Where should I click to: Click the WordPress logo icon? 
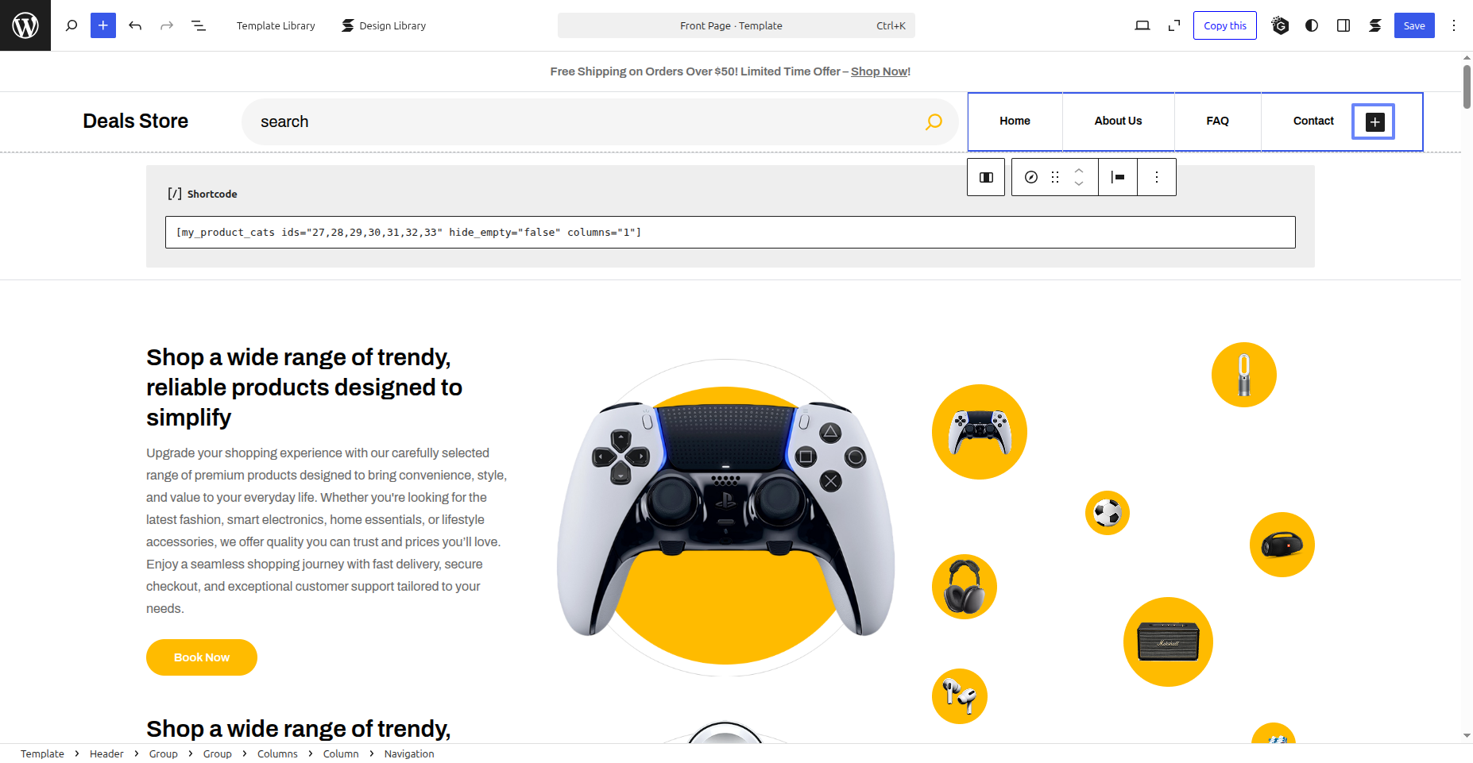tap(25, 25)
